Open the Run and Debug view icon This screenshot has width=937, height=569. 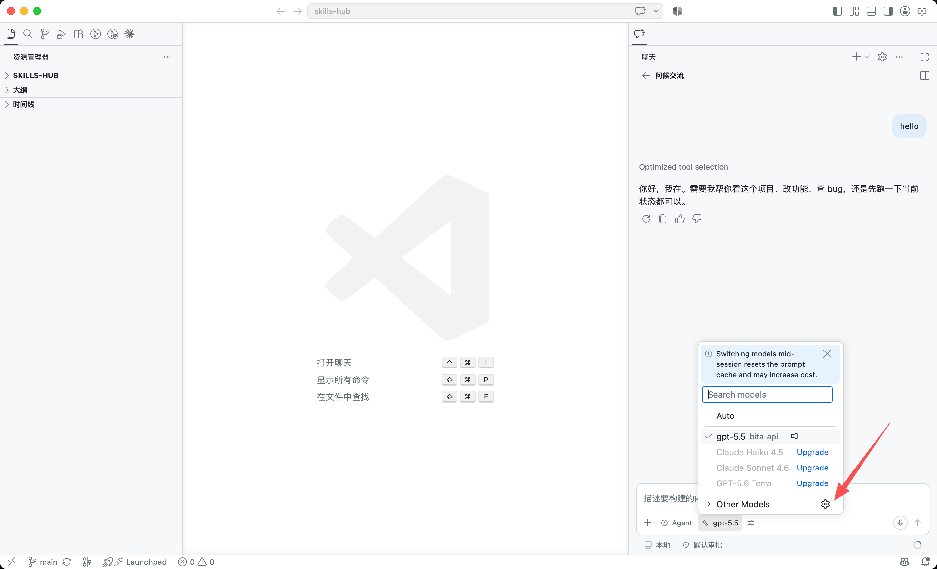tap(61, 34)
